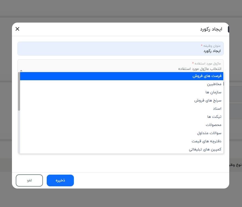This screenshot has height=207, width=242.
Task: Select the فرصت های فروش (Sales Opportunities) option
Action: [121, 76]
